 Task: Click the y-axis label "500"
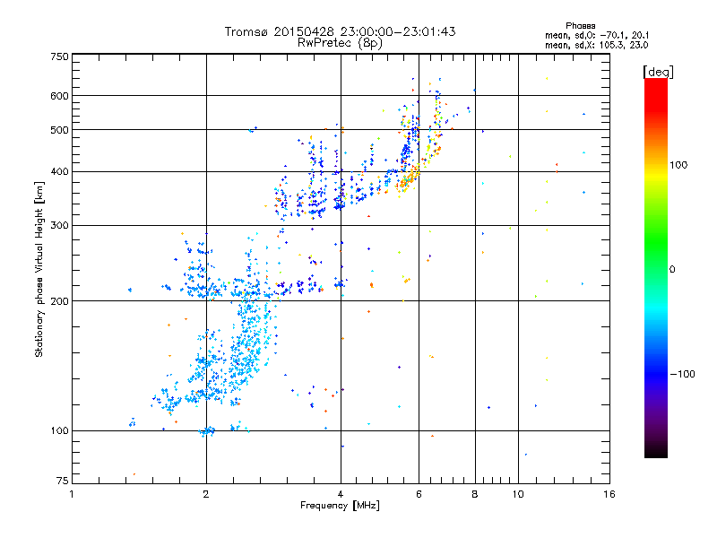(x=59, y=130)
